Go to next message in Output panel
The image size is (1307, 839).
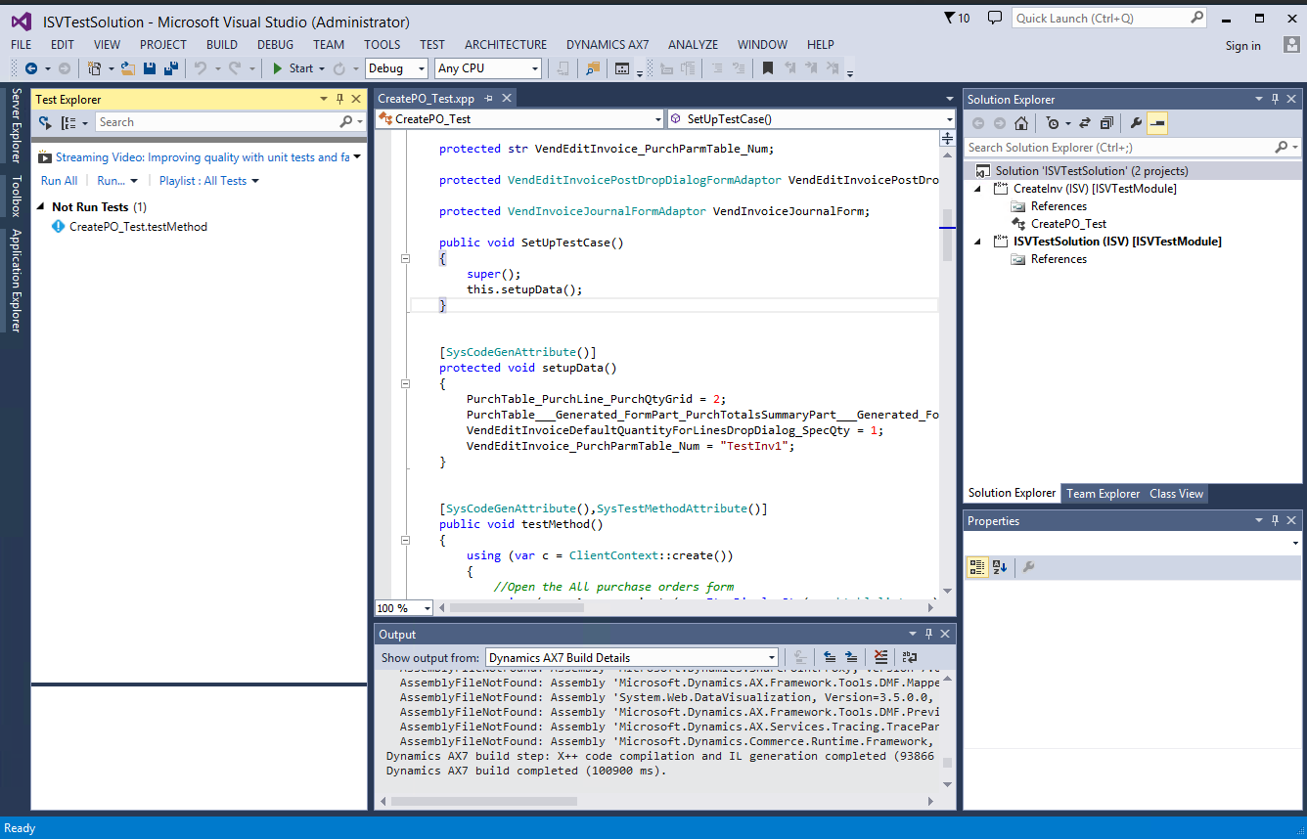coord(851,657)
